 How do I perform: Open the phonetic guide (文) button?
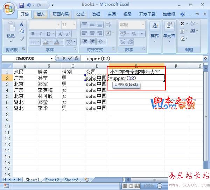point(69,42)
